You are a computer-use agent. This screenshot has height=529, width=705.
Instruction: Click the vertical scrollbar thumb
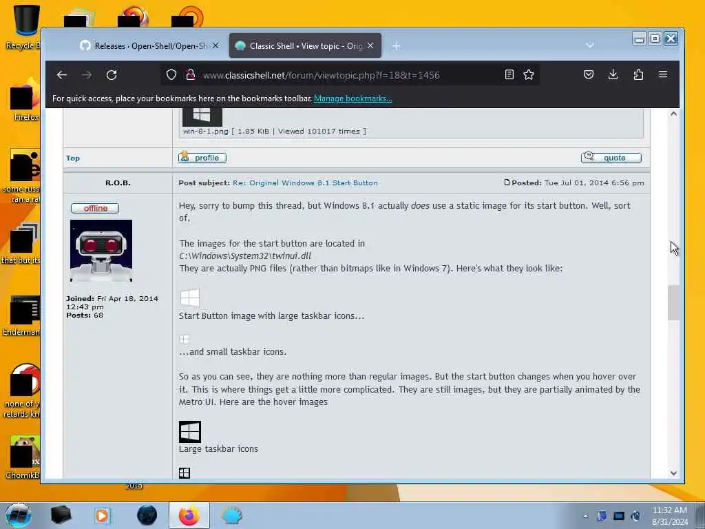(673, 303)
